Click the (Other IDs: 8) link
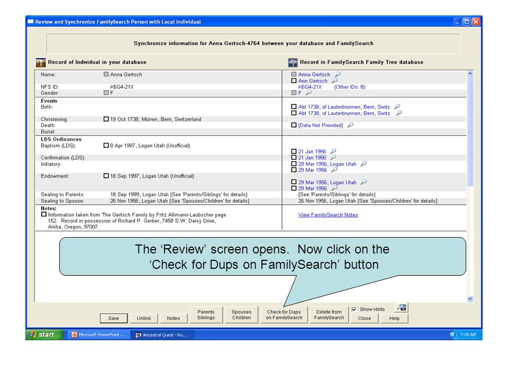This screenshot has width=508, height=381. pyautogui.click(x=350, y=87)
